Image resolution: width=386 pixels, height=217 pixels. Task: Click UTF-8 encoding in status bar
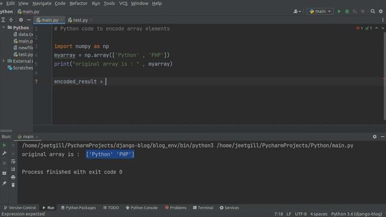301,214
